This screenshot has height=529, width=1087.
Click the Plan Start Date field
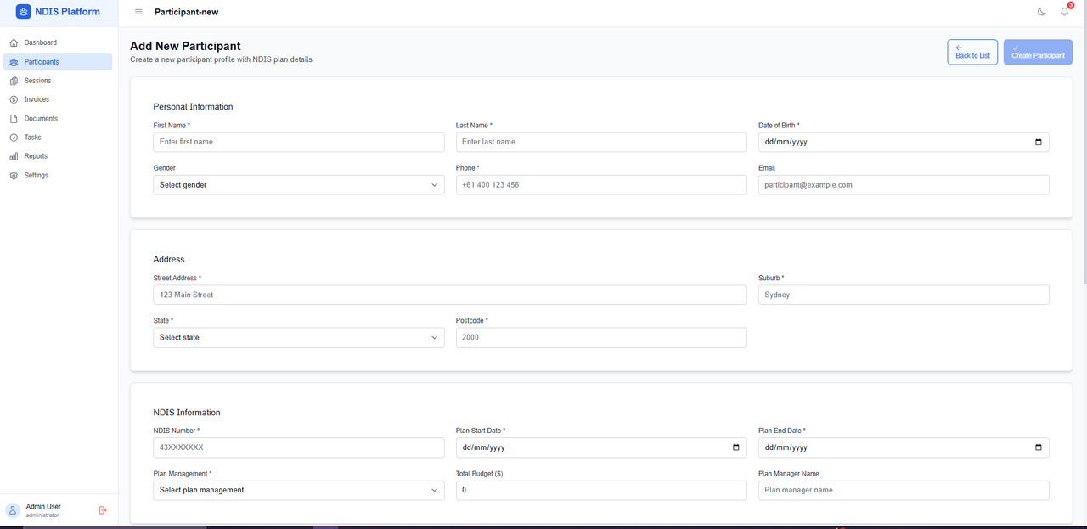click(601, 447)
